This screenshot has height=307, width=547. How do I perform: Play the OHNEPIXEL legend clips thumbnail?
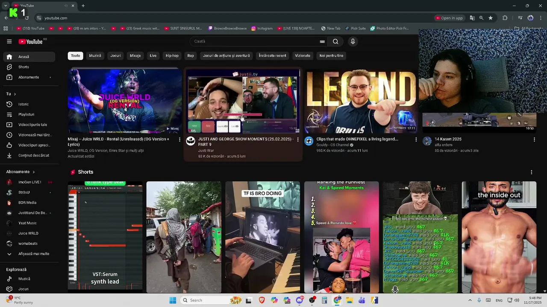(361, 101)
